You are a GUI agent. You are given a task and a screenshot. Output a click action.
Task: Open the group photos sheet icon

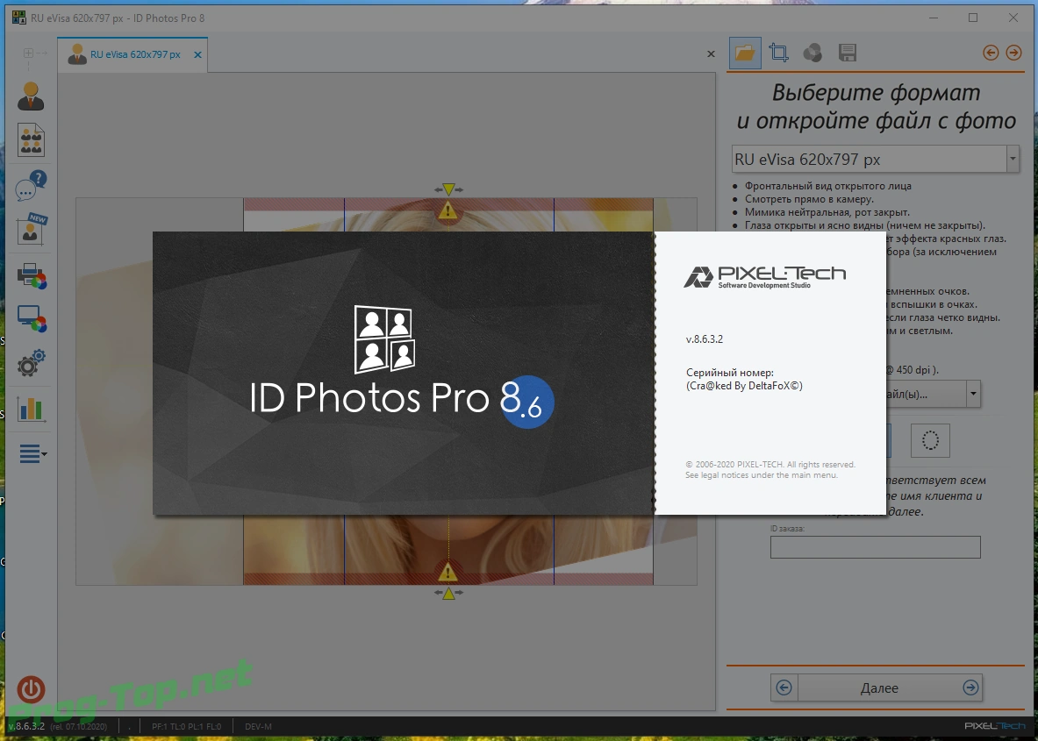click(31, 139)
